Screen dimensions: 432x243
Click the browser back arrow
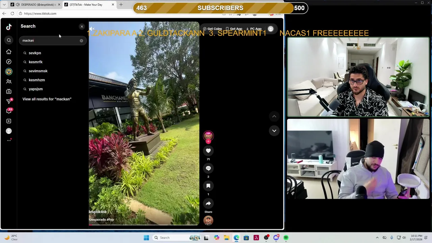tap(4, 13)
